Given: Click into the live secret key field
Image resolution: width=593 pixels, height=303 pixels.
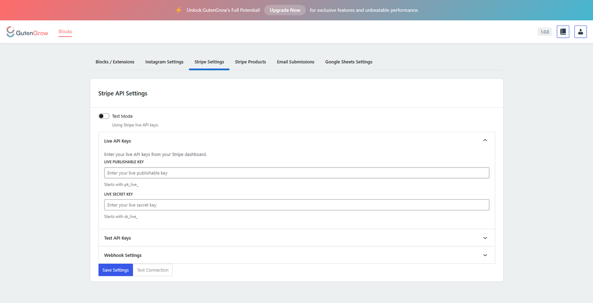Looking at the screenshot, I should coord(296,205).
